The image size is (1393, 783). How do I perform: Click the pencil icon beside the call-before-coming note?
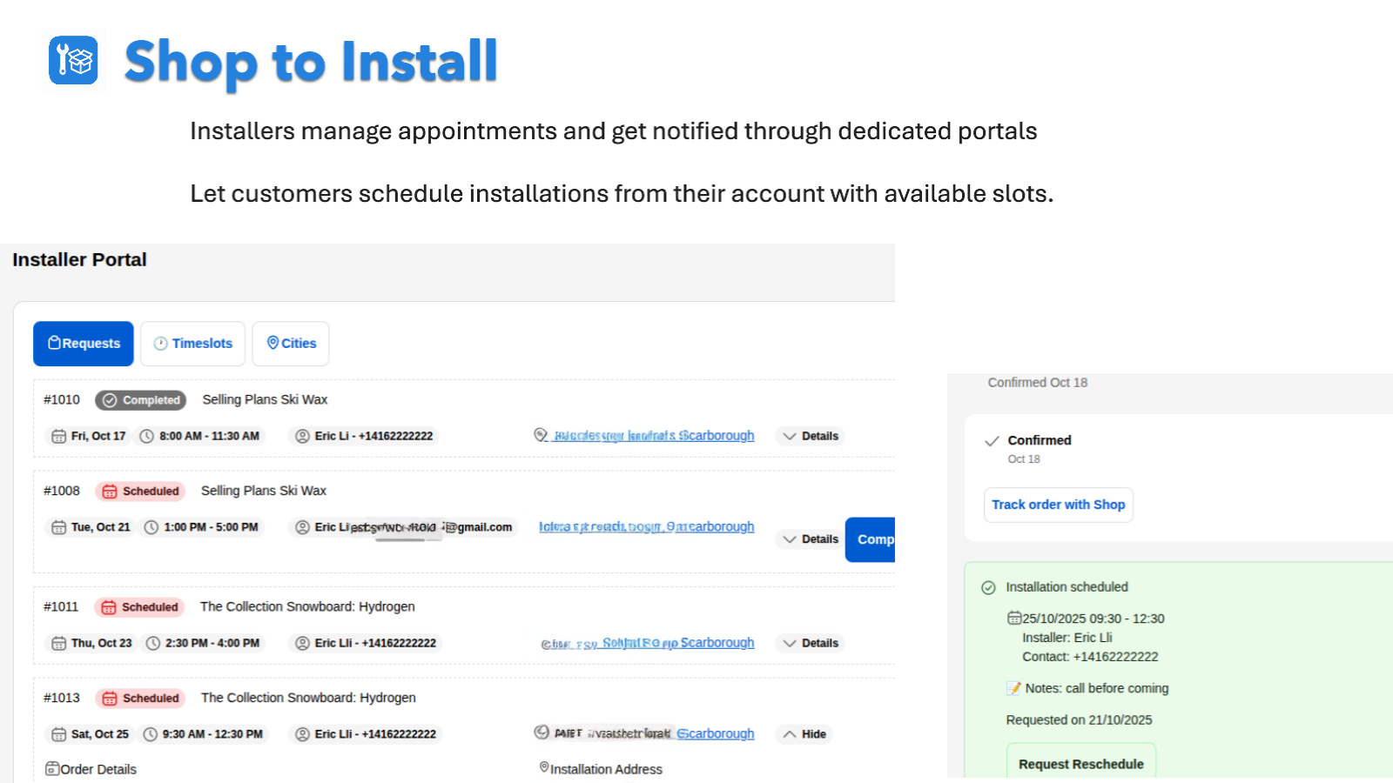pos(1014,687)
